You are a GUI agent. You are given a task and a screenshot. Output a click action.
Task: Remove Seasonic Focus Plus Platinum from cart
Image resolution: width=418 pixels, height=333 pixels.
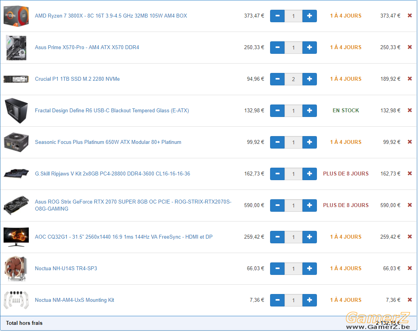coord(410,142)
